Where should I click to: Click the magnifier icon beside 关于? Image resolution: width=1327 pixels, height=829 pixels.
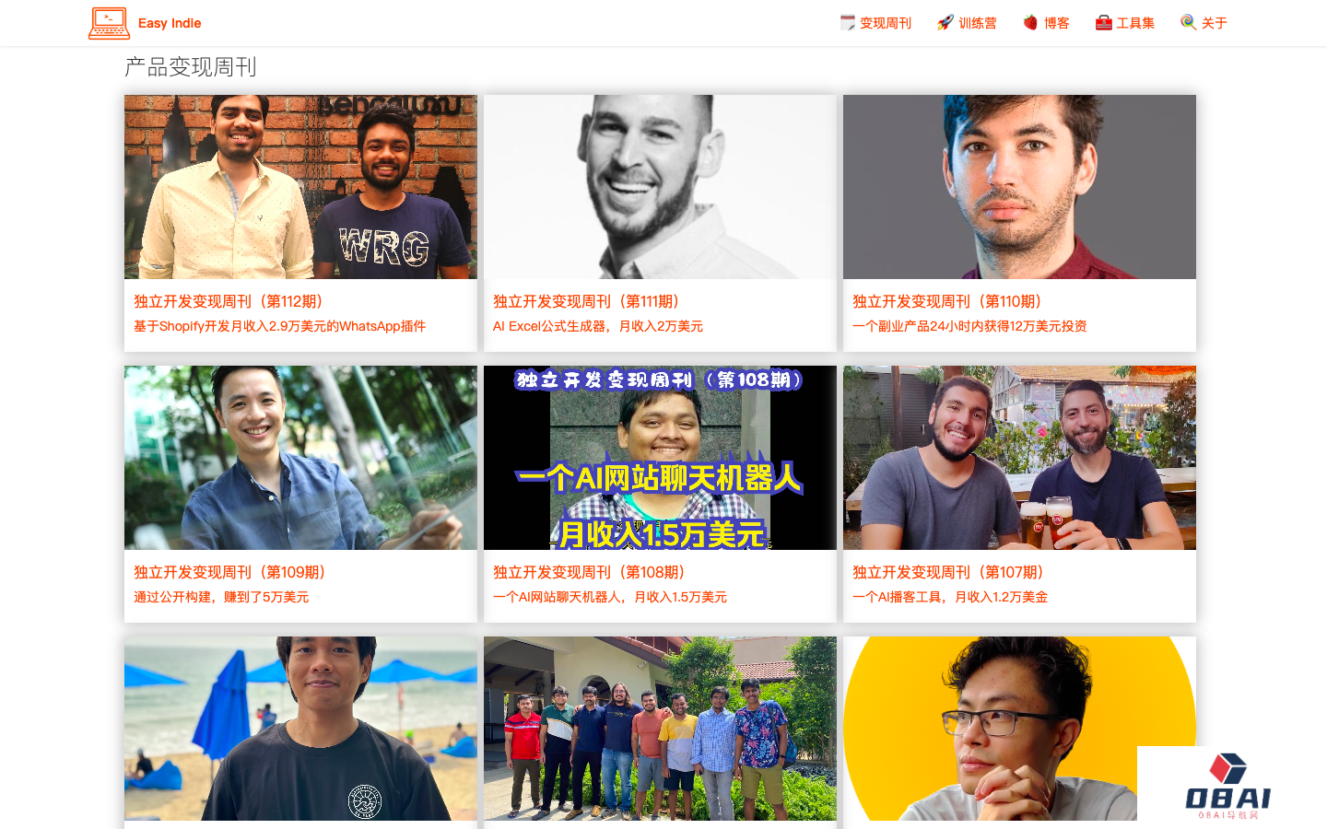coord(1189,22)
